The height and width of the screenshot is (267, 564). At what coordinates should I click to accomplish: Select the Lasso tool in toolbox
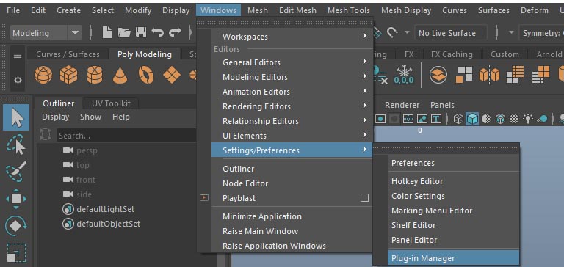[x=16, y=144]
